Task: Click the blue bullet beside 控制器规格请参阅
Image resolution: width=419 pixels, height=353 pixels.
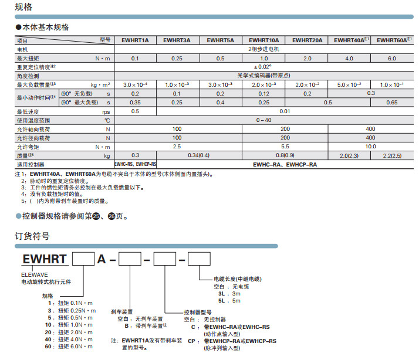Action: tap(18, 216)
